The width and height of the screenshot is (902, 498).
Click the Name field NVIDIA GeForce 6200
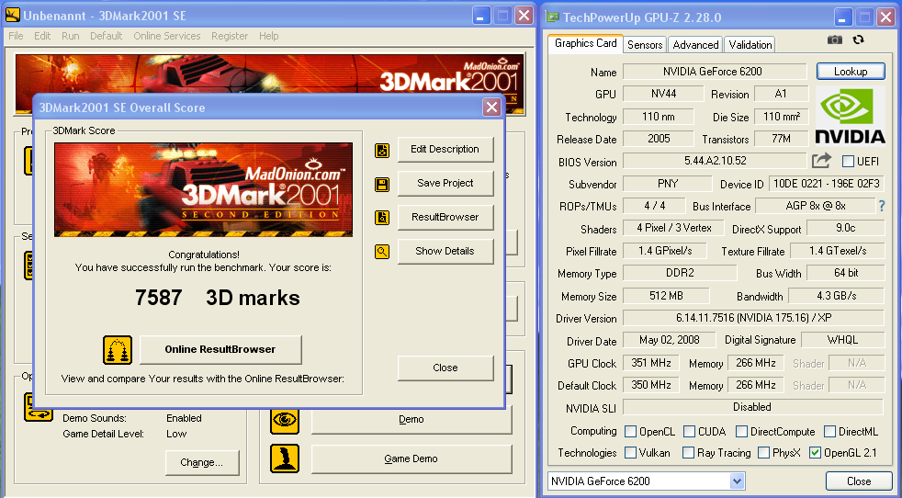tap(715, 72)
